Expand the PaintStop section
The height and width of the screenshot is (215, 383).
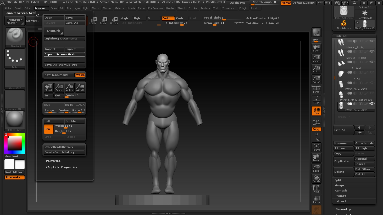click(53, 161)
